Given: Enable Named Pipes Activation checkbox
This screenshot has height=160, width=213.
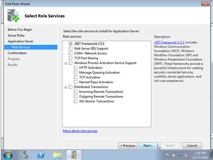Looking at the screenshot, I should click(76, 82).
